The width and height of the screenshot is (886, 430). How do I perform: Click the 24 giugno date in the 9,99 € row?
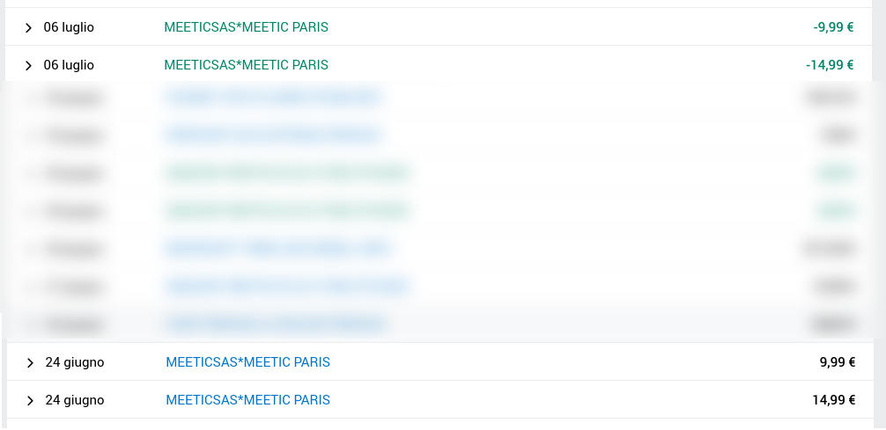[75, 362]
